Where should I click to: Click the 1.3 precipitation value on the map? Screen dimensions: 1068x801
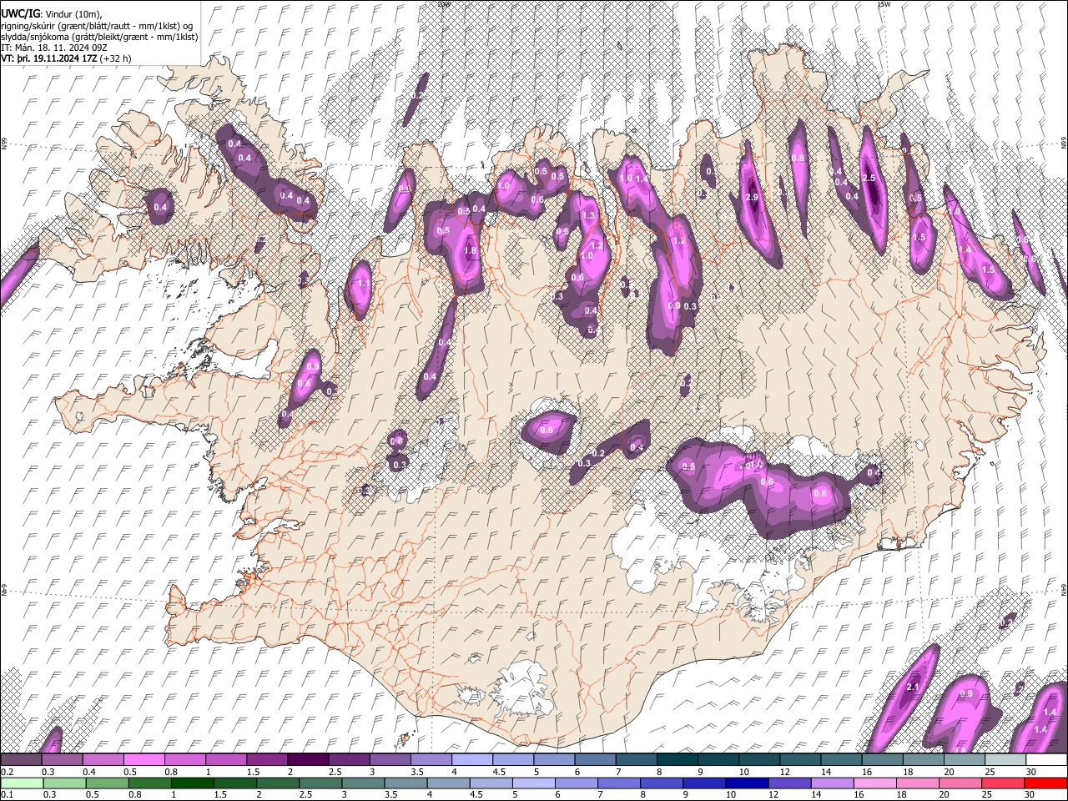(588, 215)
